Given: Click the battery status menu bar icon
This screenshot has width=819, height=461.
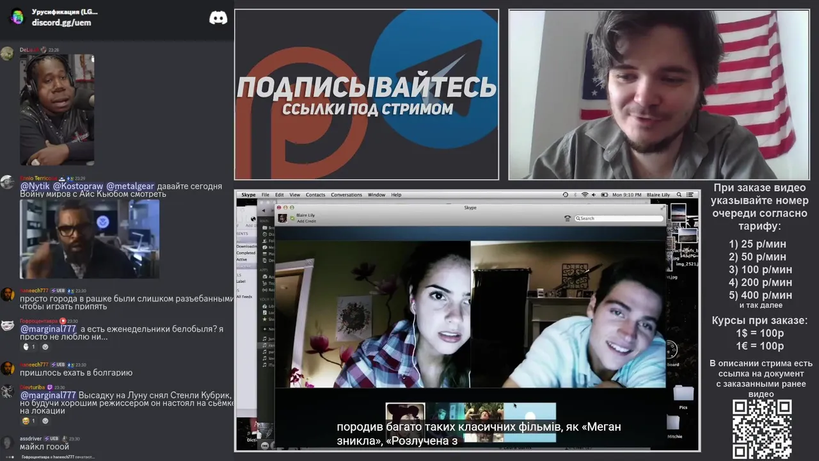Looking at the screenshot, I should 603,195.
